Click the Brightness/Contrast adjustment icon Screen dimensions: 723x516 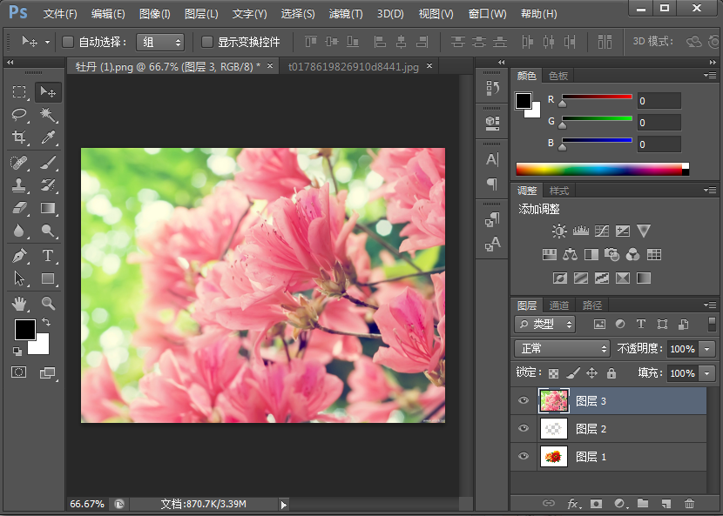pos(559,231)
